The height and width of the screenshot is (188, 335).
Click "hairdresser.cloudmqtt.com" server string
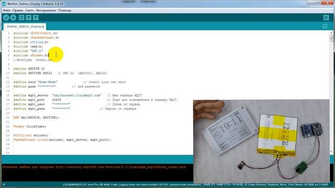pos(77,95)
